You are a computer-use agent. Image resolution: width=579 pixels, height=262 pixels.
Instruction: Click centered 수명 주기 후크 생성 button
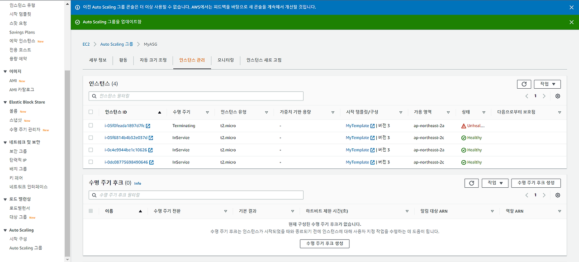click(325, 243)
